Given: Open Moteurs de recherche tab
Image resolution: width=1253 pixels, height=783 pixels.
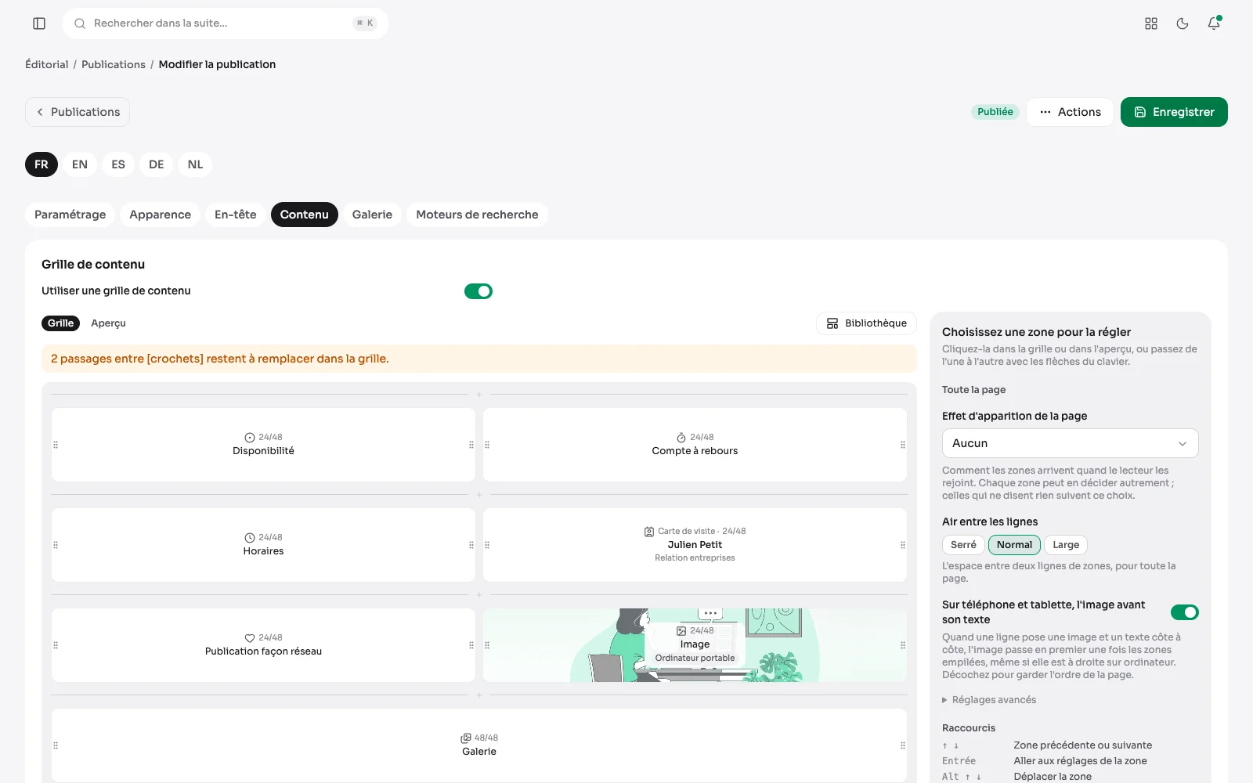Looking at the screenshot, I should tap(477, 215).
